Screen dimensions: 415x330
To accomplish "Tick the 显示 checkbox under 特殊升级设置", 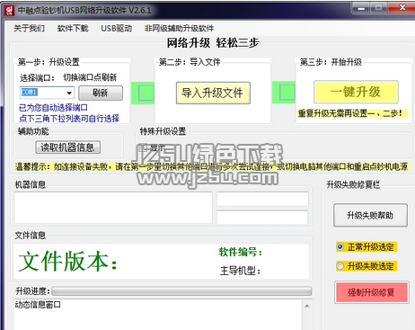I will (144, 147).
